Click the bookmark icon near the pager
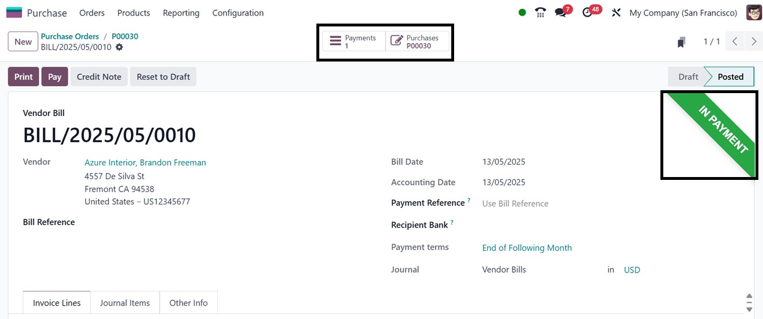 682,42
